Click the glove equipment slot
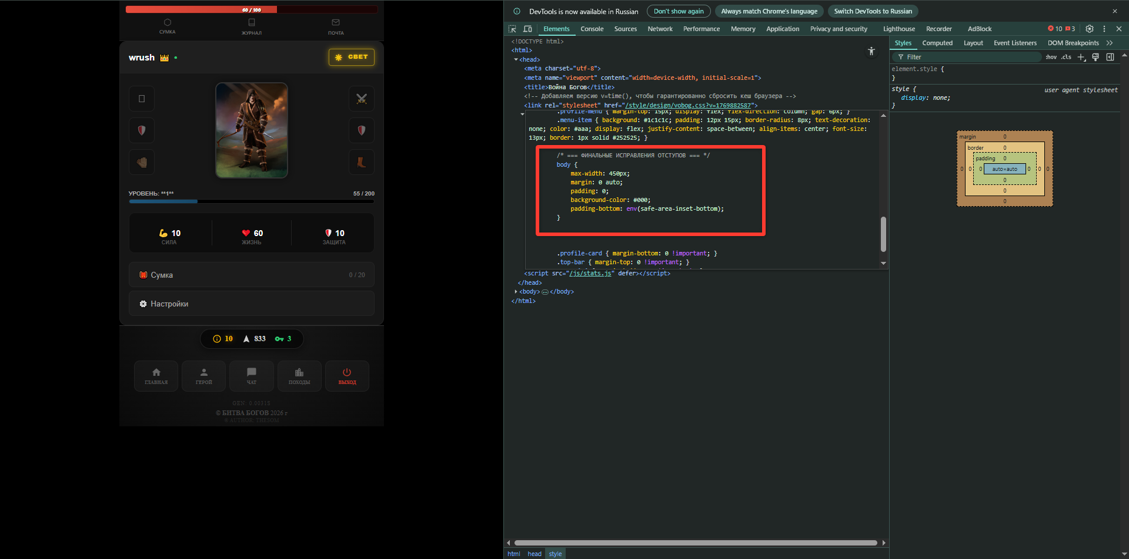This screenshot has height=559, width=1129. pos(142,163)
